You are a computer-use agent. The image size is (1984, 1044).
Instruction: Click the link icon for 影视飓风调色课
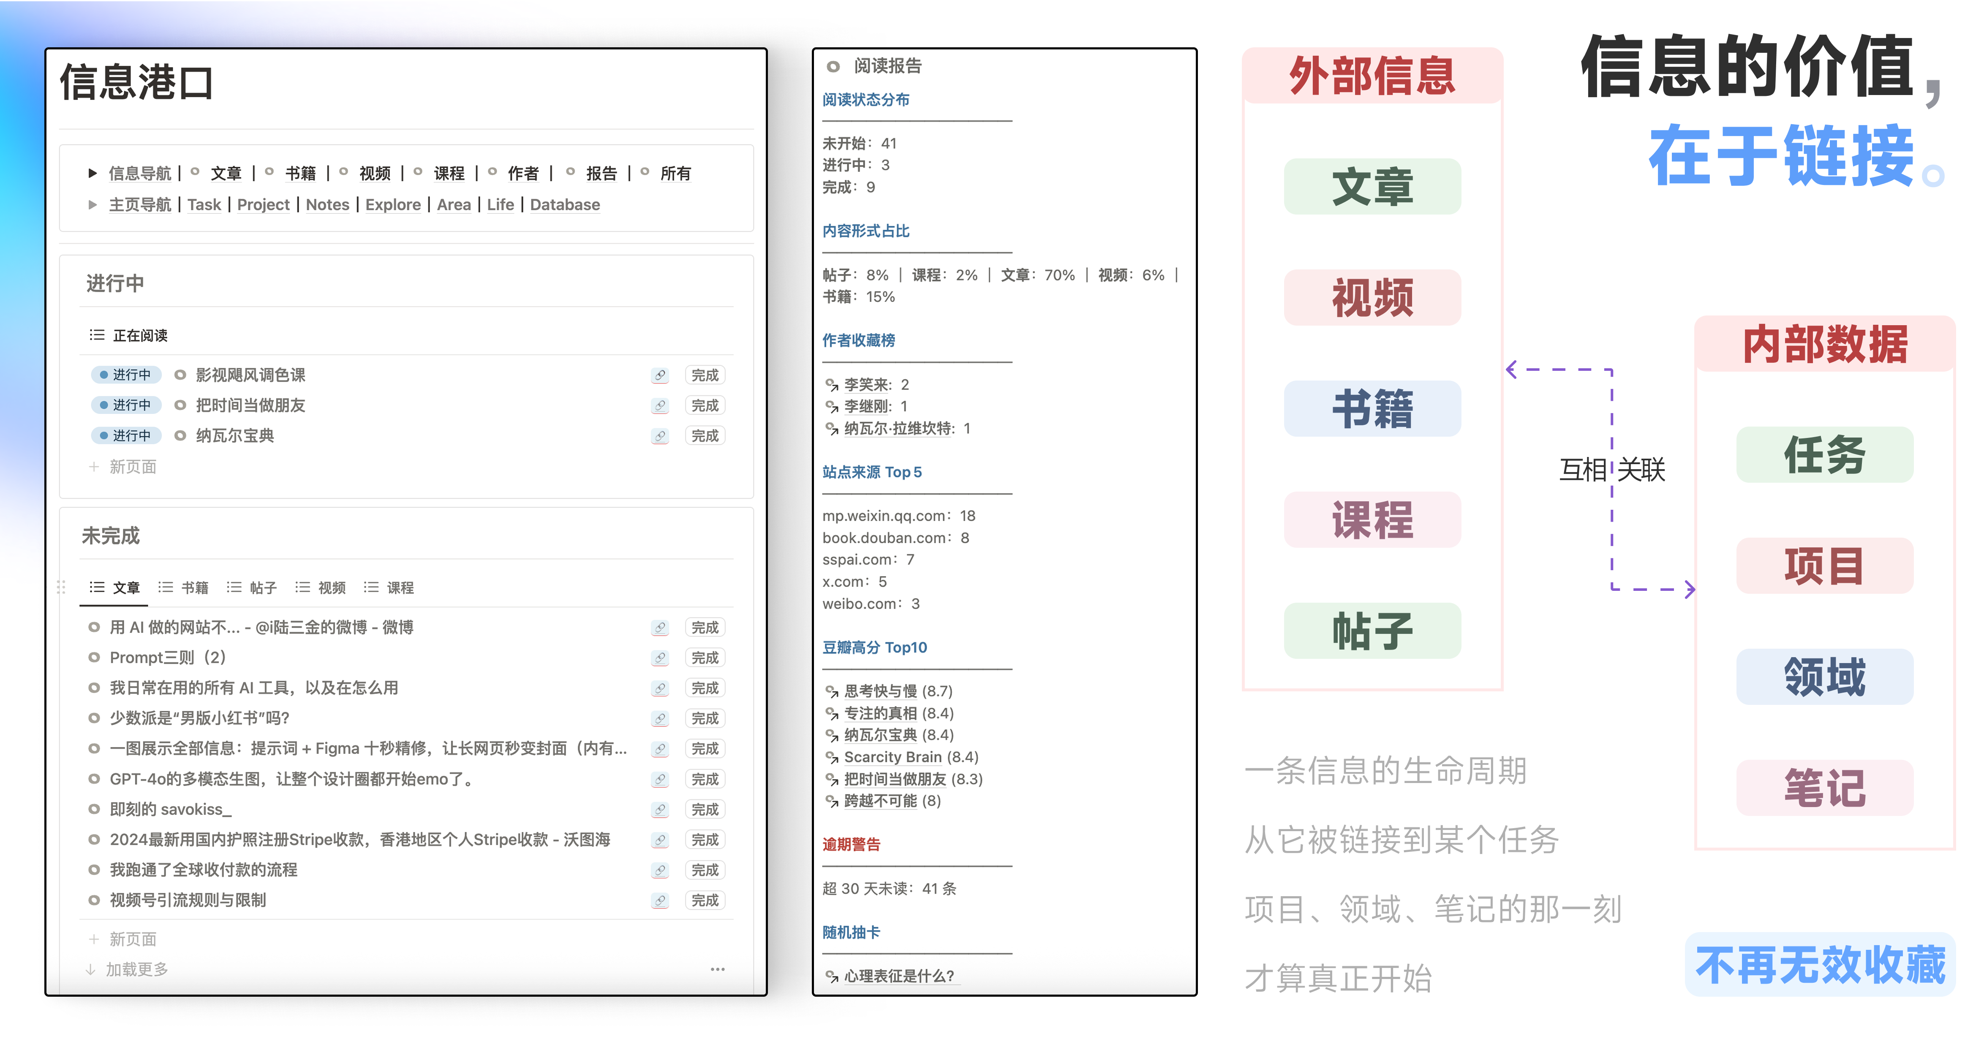click(x=660, y=376)
